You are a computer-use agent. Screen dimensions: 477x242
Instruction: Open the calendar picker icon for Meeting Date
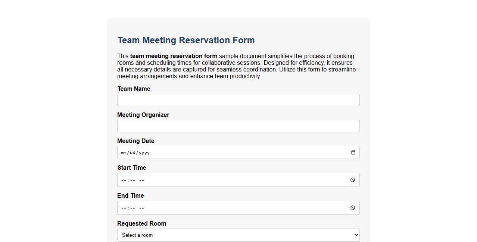(353, 152)
